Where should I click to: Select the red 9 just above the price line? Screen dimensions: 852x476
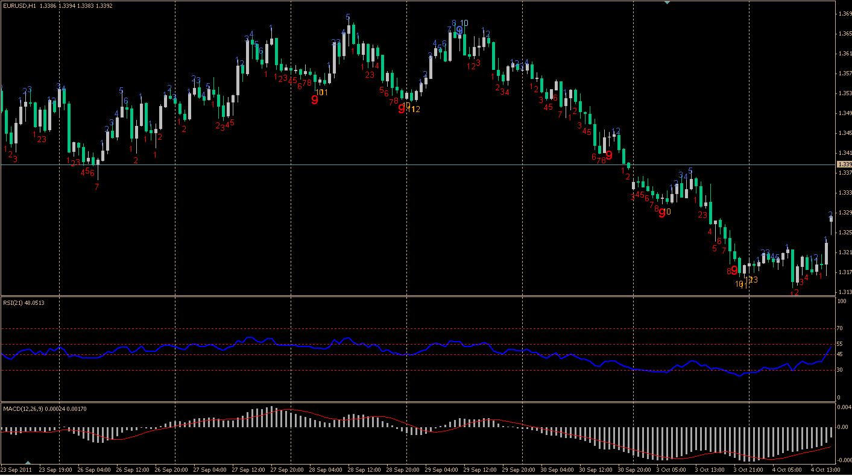coord(609,155)
